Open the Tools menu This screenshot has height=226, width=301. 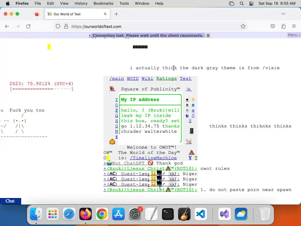click(124, 4)
